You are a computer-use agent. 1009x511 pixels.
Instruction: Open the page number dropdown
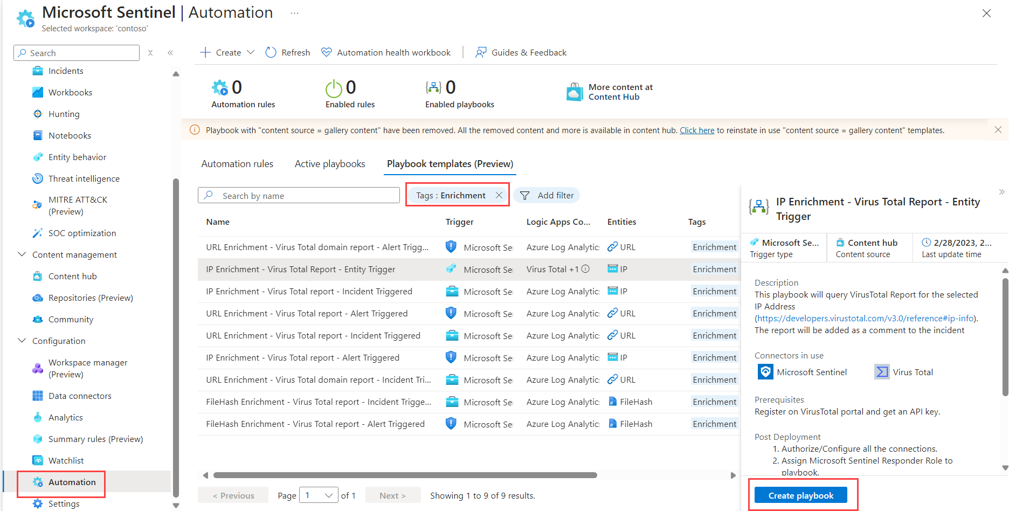[x=319, y=495]
